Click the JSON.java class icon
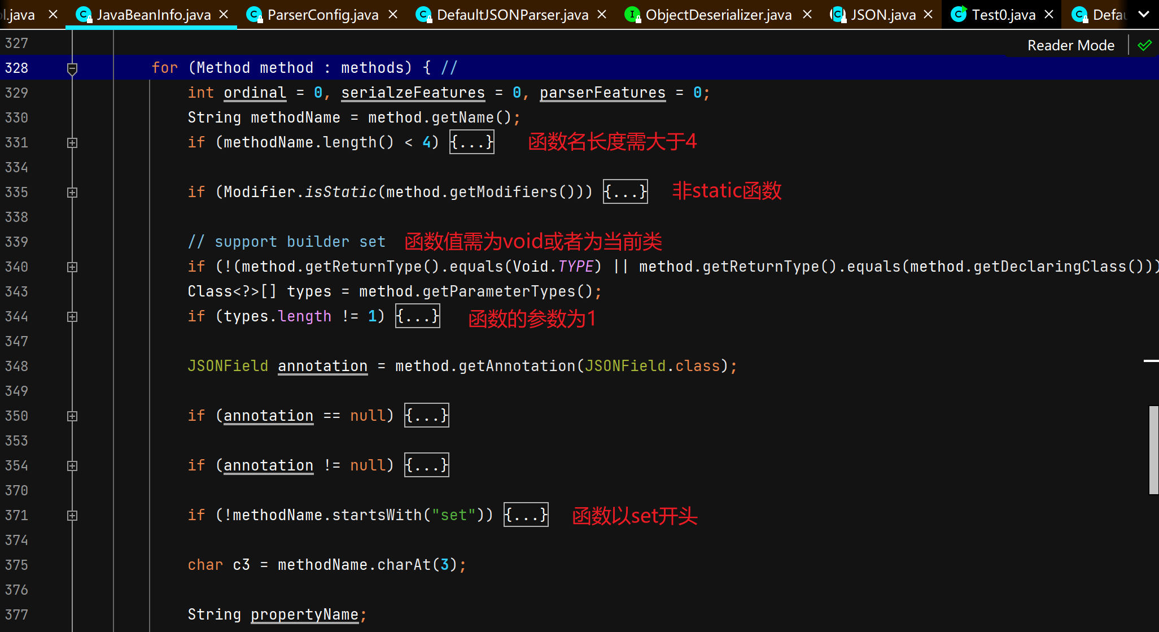Viewport: 1159px width, 632px height. click(x=838, y=14)
